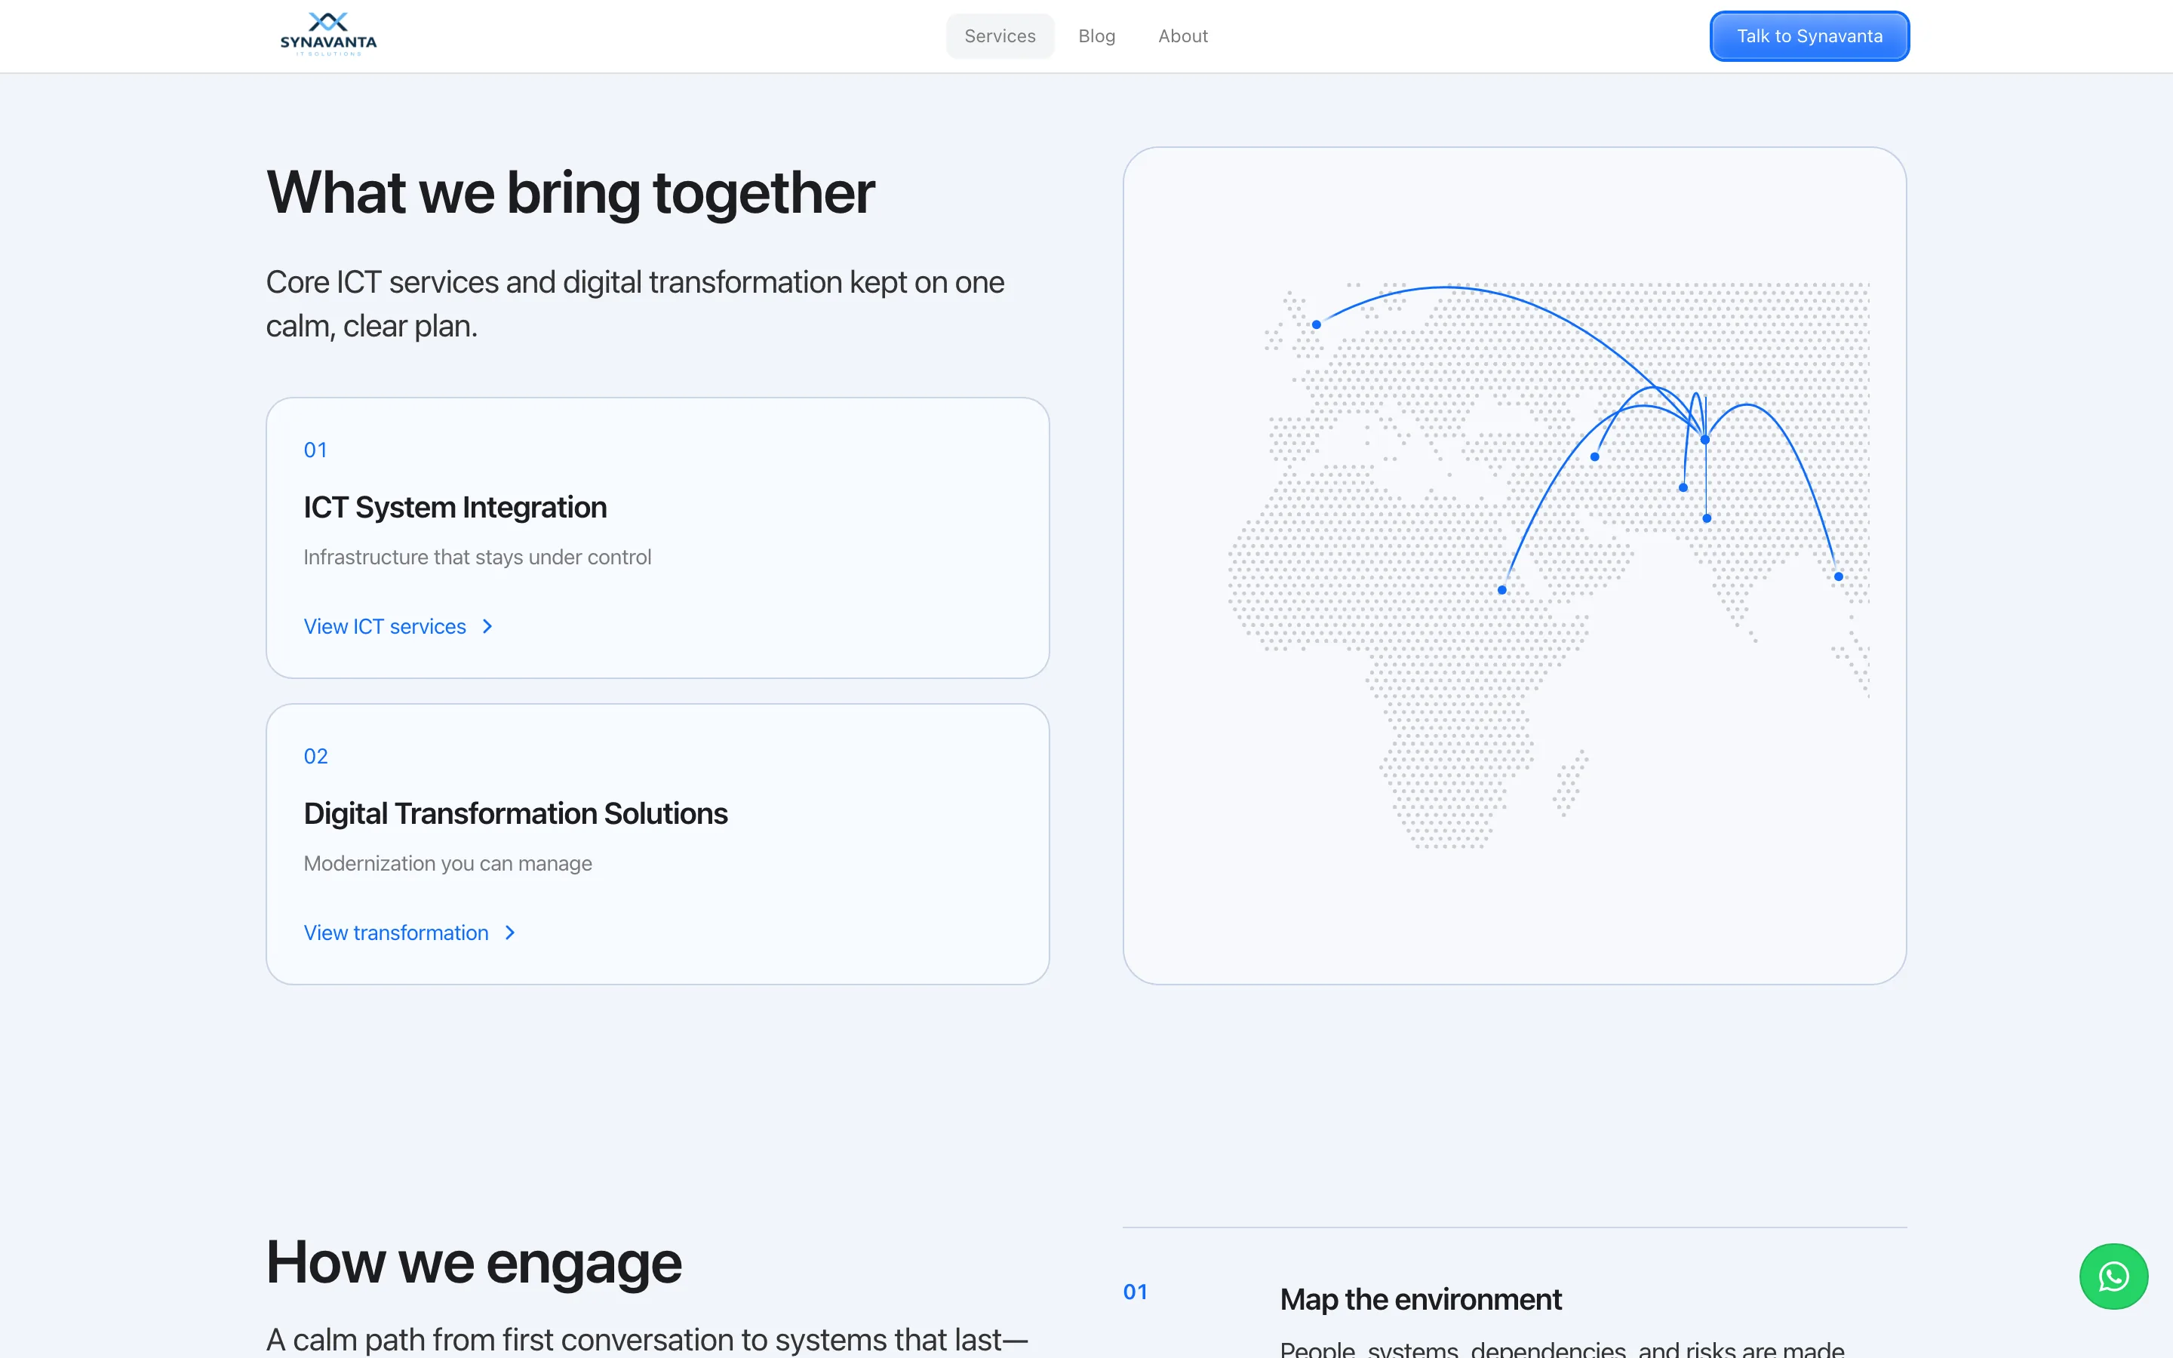Click the Synavanta logo in the header

coord(329,35)
